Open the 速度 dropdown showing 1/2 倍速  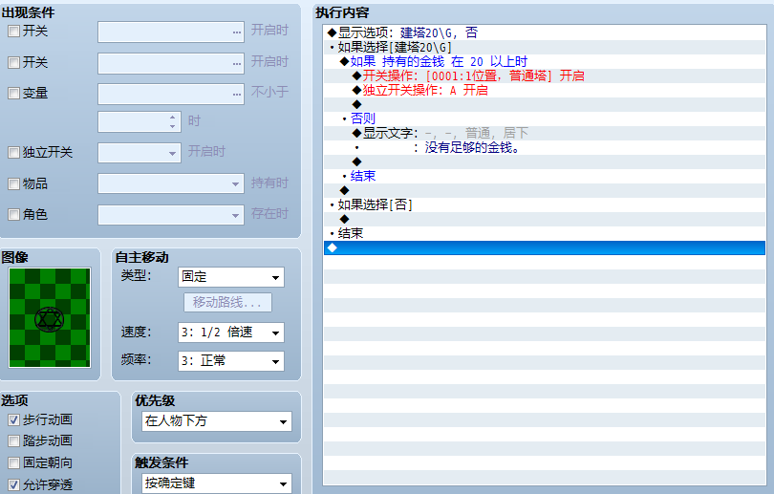[x=231, y=333]
